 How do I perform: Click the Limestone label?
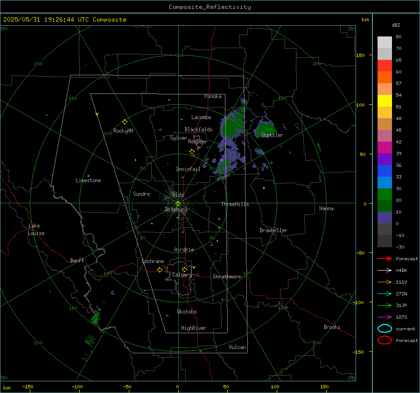coord(88,180)
